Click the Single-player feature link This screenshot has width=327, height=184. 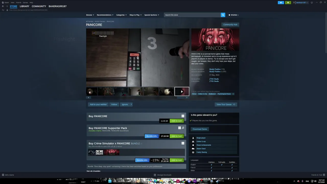point(201,138)
